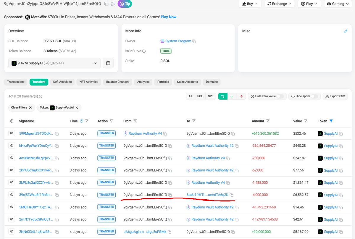Image resolution: width=355 pixels, height=239 pixels.
Task: Toggle the Hide zero value switch
Action: (x=280, y=96)
